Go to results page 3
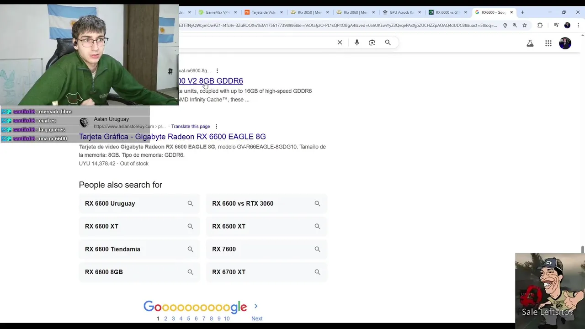 (173, 318)
